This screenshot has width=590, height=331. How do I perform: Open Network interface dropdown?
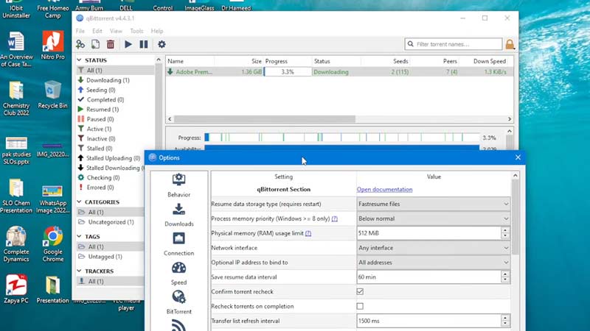pyautogui.click(x=434, y=248)
